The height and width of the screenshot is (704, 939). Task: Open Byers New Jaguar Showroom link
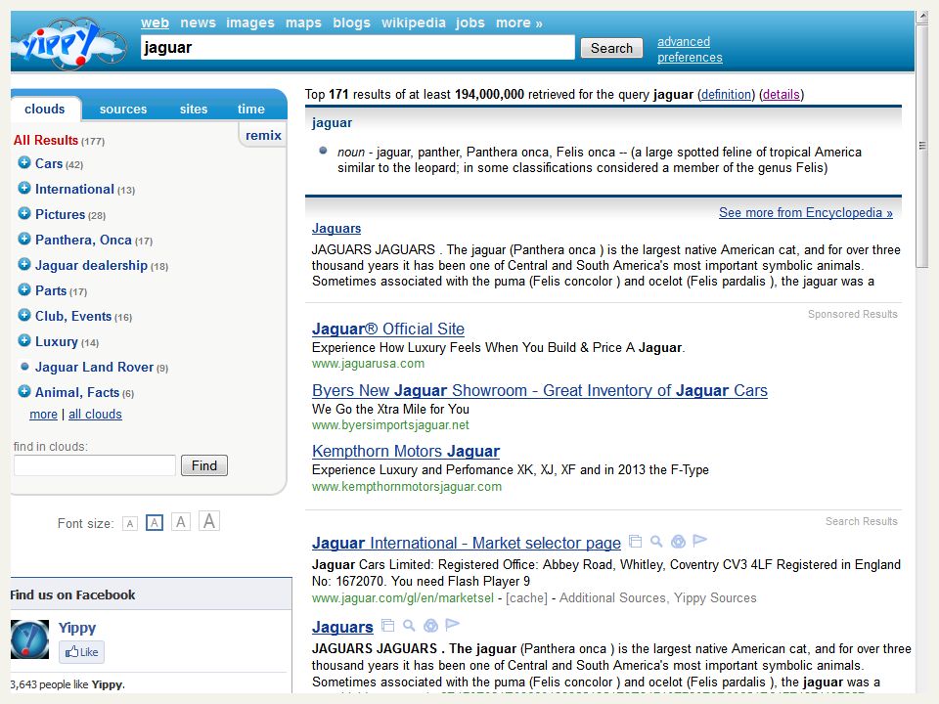click(540, 390)
